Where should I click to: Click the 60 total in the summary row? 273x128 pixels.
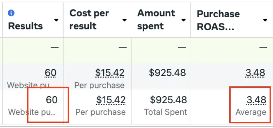[52, 100]
